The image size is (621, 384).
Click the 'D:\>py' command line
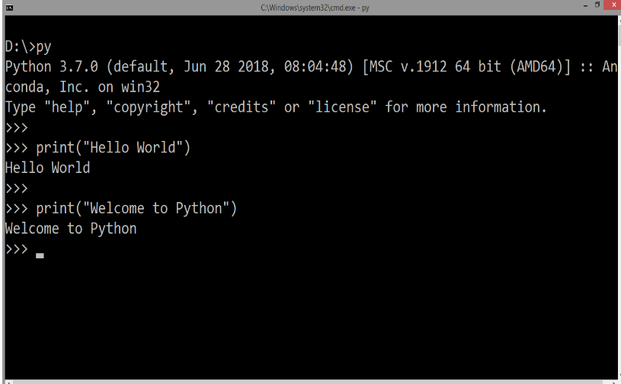[x=28, y=46]
